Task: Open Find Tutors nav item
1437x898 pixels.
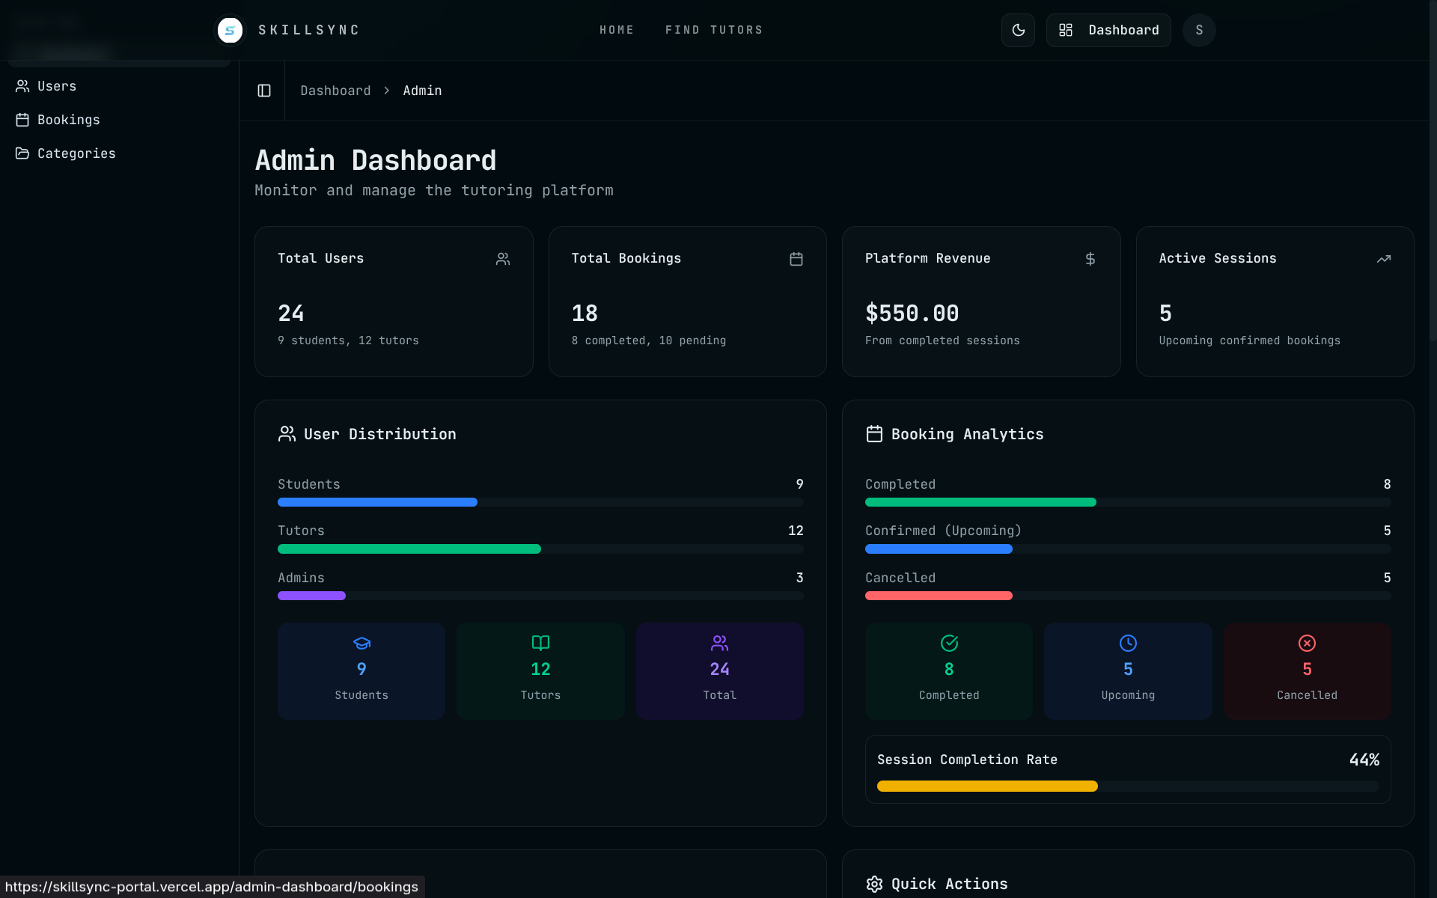Action: tap(714, 30)
